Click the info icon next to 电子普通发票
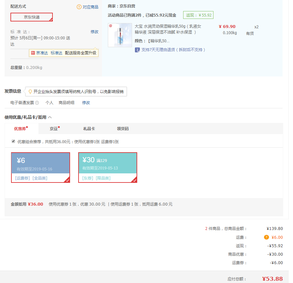Screen dimensions: 293x283 pyautogui.click(x=37, y=103)
